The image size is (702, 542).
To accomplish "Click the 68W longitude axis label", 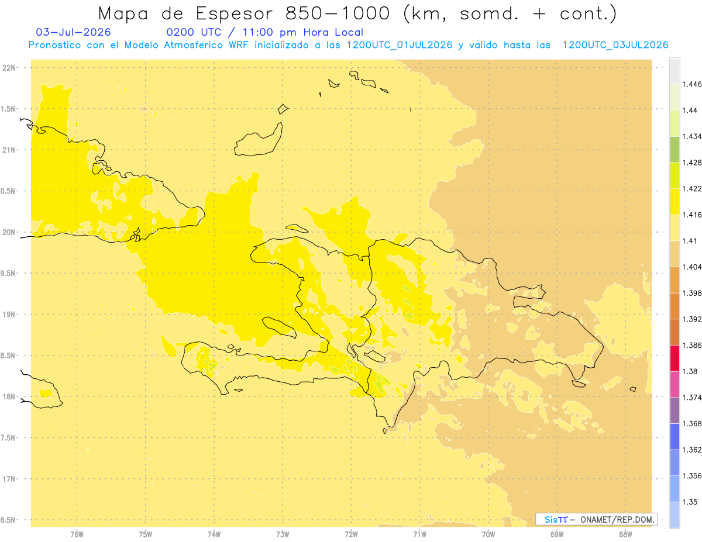I will 625,534.
